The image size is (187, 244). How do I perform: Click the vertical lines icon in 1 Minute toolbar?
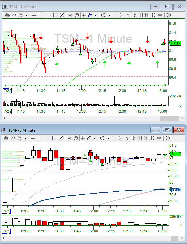pos(40,15)
